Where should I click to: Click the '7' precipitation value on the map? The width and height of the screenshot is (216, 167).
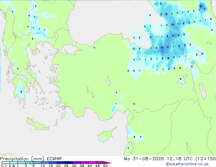pos(204,9)
